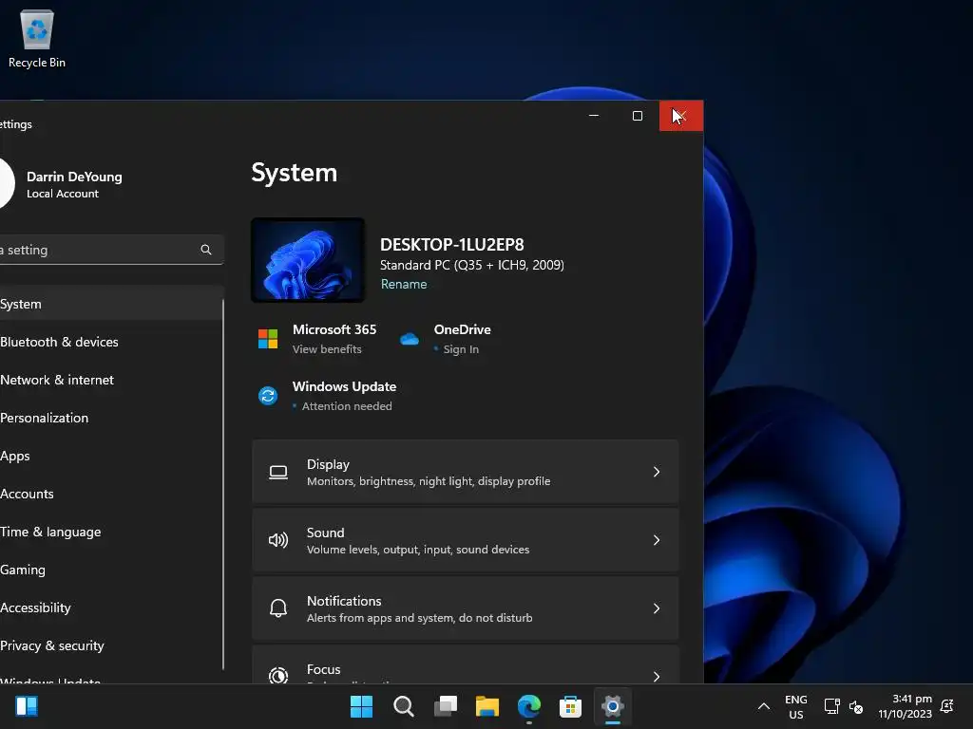Click "Monitors, brightness, night light, display profile"
Image resolution: width=973 pixels, height=729 pixels.
(429, 481)
